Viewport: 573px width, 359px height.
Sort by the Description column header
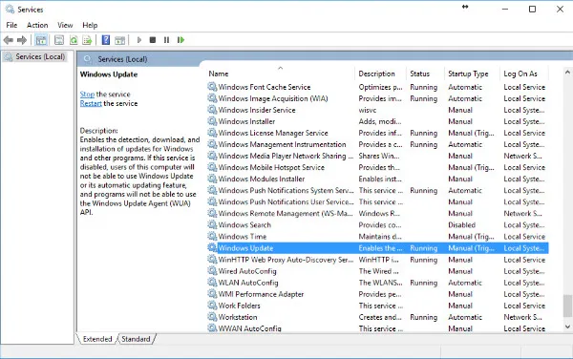380,74
